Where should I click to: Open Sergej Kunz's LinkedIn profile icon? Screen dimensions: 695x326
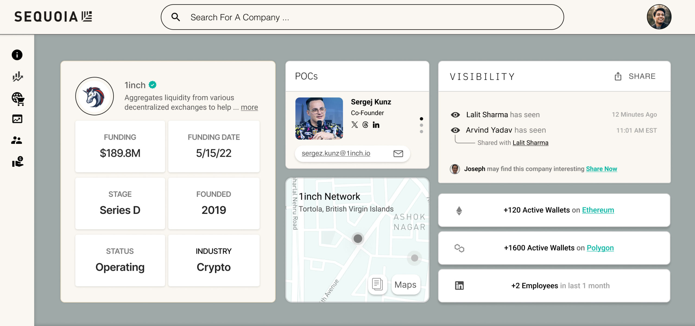(376, 125)
